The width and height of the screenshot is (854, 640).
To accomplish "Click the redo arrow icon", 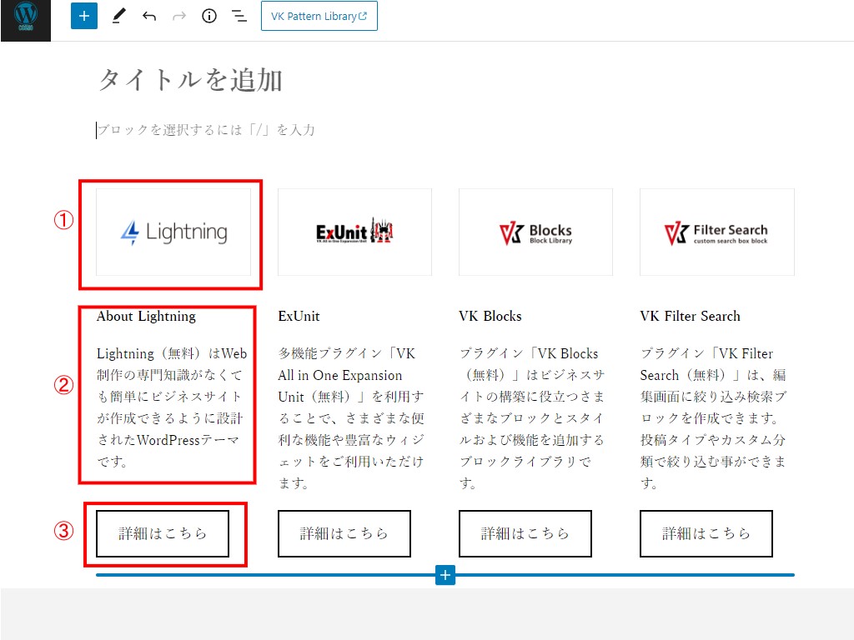I will tap(179, 16).
